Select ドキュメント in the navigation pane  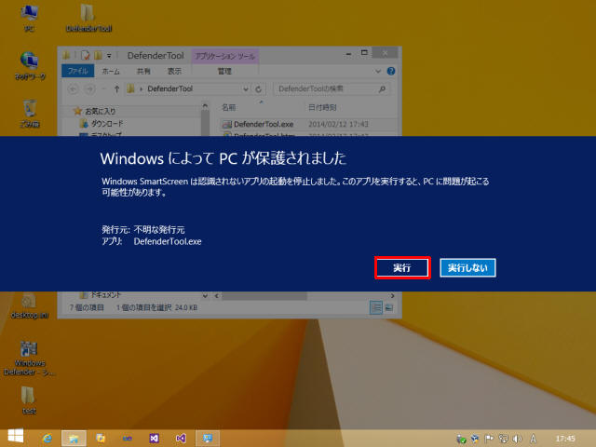101,295
